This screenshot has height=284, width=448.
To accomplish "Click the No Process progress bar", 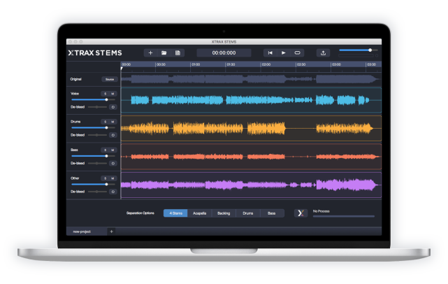I will [344, 217].
